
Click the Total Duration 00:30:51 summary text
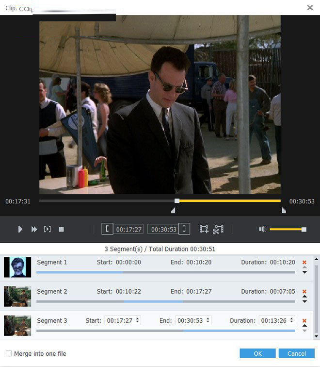(182, 249)
